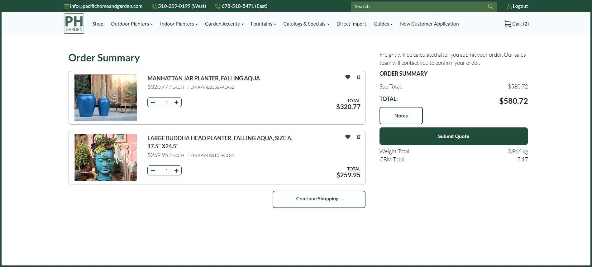Expand the Indoor Planters dropdown
The height and width of the screenshot is (267, 592).
(179, 24)
